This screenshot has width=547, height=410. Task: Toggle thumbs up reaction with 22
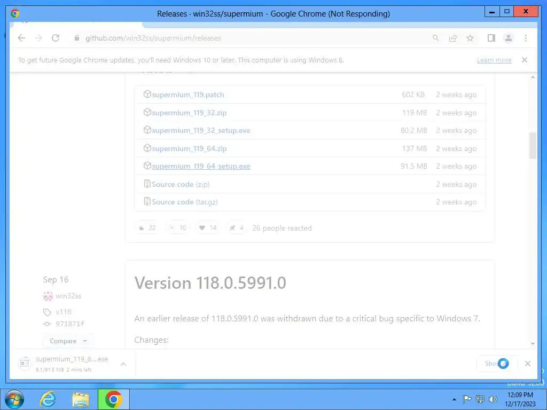pyautogui.click(x=147, y=227)
